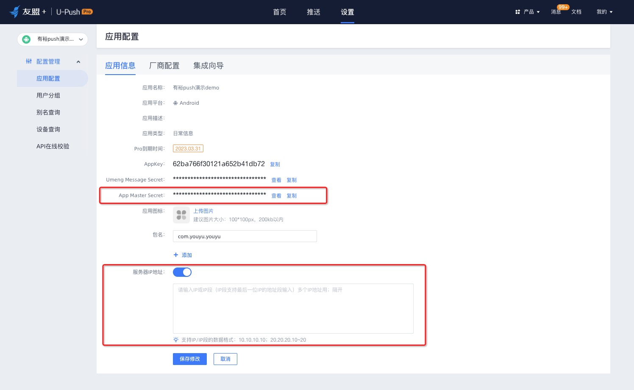Click 查看 for Umeng Message Secret
634x390 pixels.
point(276,180)
